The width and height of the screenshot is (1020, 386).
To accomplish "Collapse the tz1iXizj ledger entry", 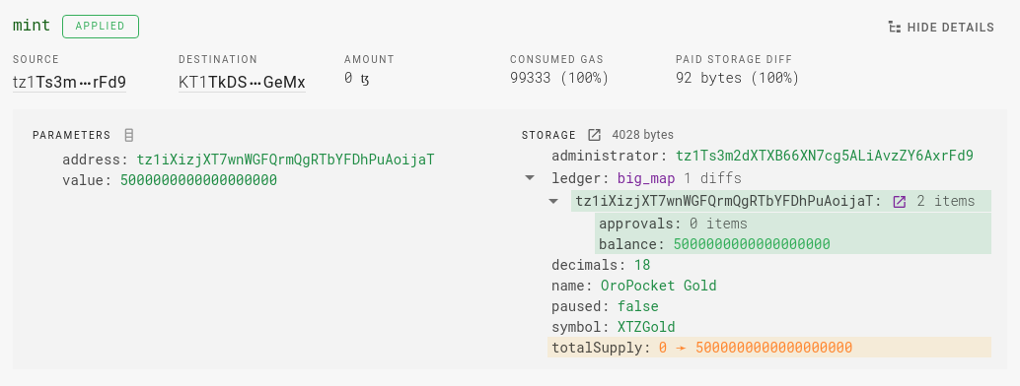I will point(553,202).
